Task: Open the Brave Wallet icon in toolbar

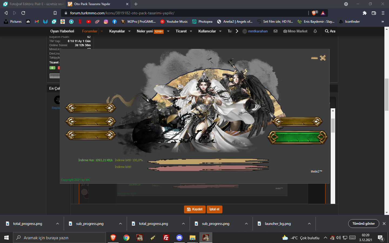Action: tap(374, 13)
